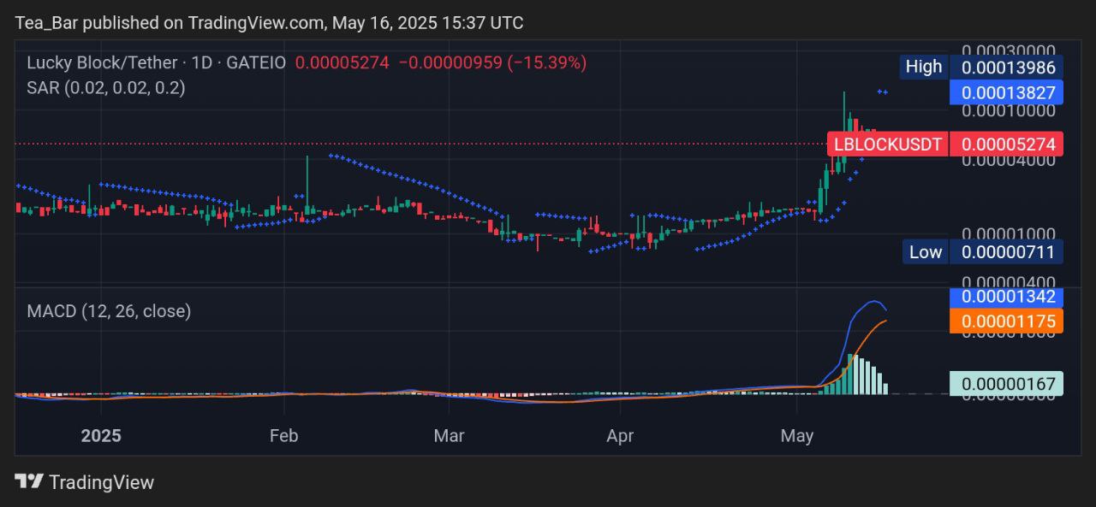Click the 0.00000711 low value label
The width and height of the screenshot is (1096, 507).
[1008, 251]
